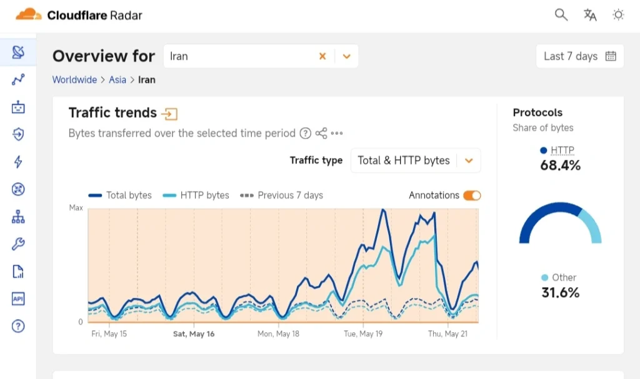
Task: Go to the Asia breadcrumb link
Action: tap(117, 80)
